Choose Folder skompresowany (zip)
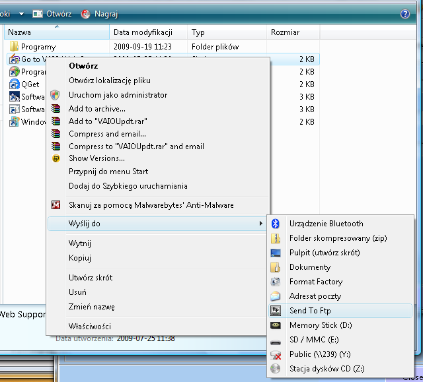 click(x=340, y=238)
